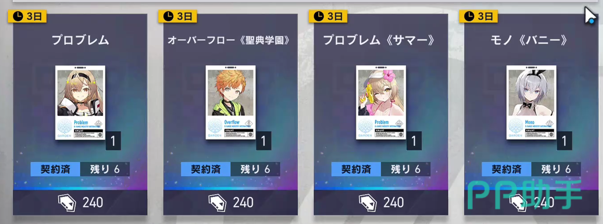
Task: Click 残り 6 counter on モノ《バニー》 card
Action: (556, 169)
